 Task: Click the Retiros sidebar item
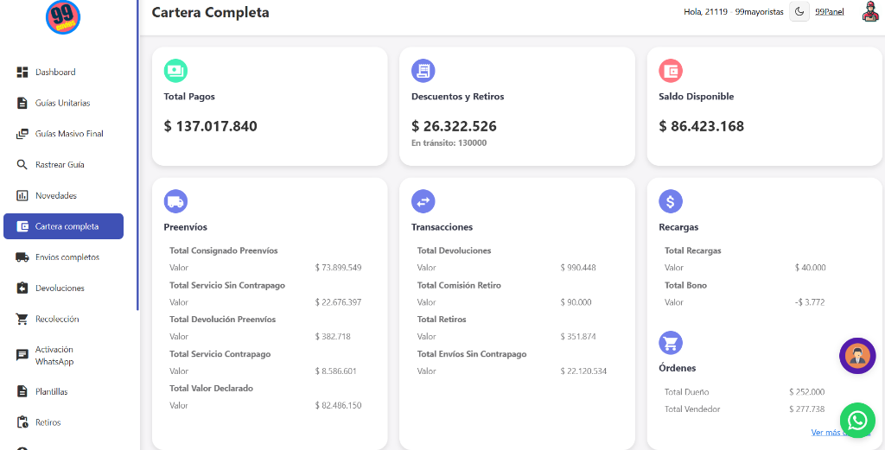pos(48,423)
